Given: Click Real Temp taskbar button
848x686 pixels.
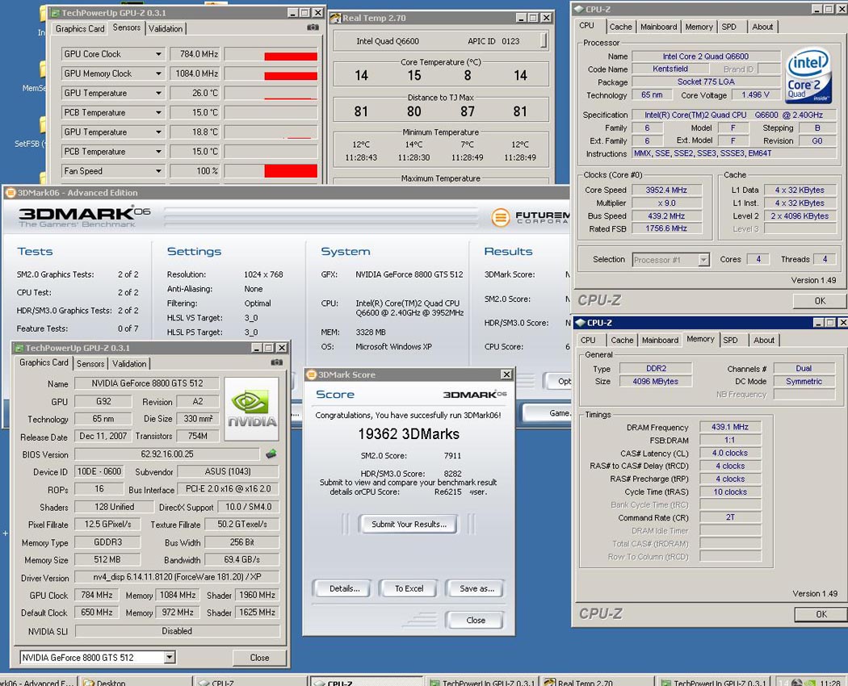Looking at the screenshot, I should coord(597,680).
